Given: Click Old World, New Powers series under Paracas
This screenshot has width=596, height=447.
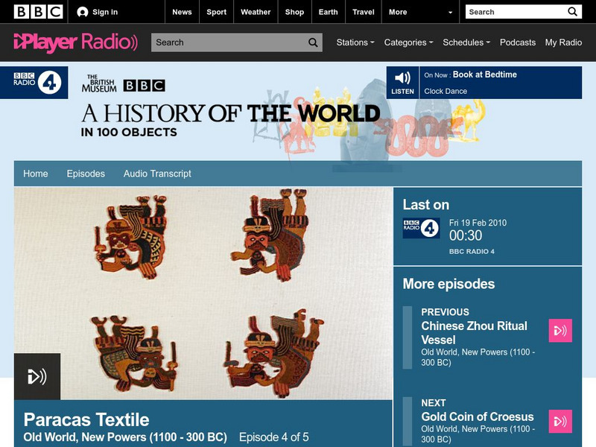Looking at the screenshot, I should tap(125, 437).
